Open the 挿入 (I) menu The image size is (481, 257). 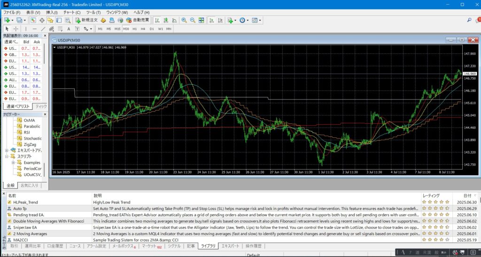tap(52, 13)
